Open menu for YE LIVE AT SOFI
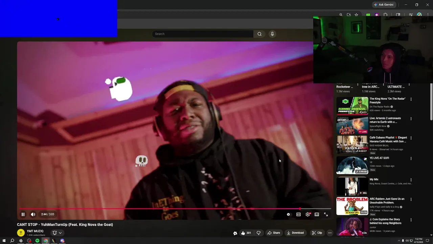The image size is (433, 244). click(411, 159)
